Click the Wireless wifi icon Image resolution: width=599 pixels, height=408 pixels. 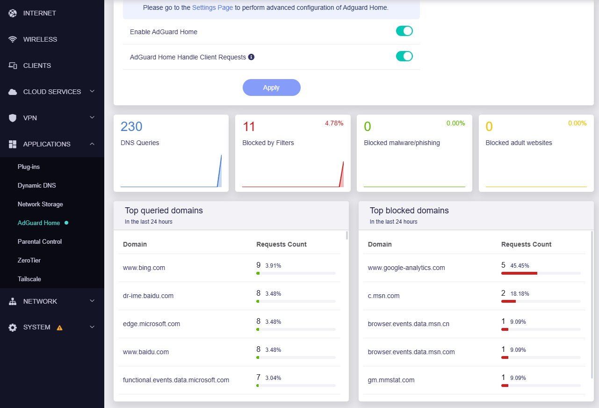pos(13,39)
